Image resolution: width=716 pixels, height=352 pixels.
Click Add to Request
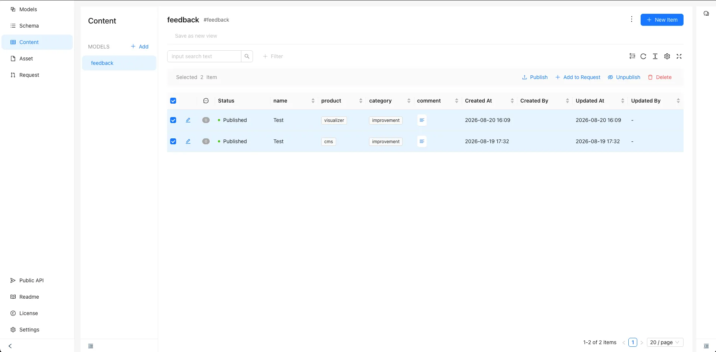click(578, 77)
